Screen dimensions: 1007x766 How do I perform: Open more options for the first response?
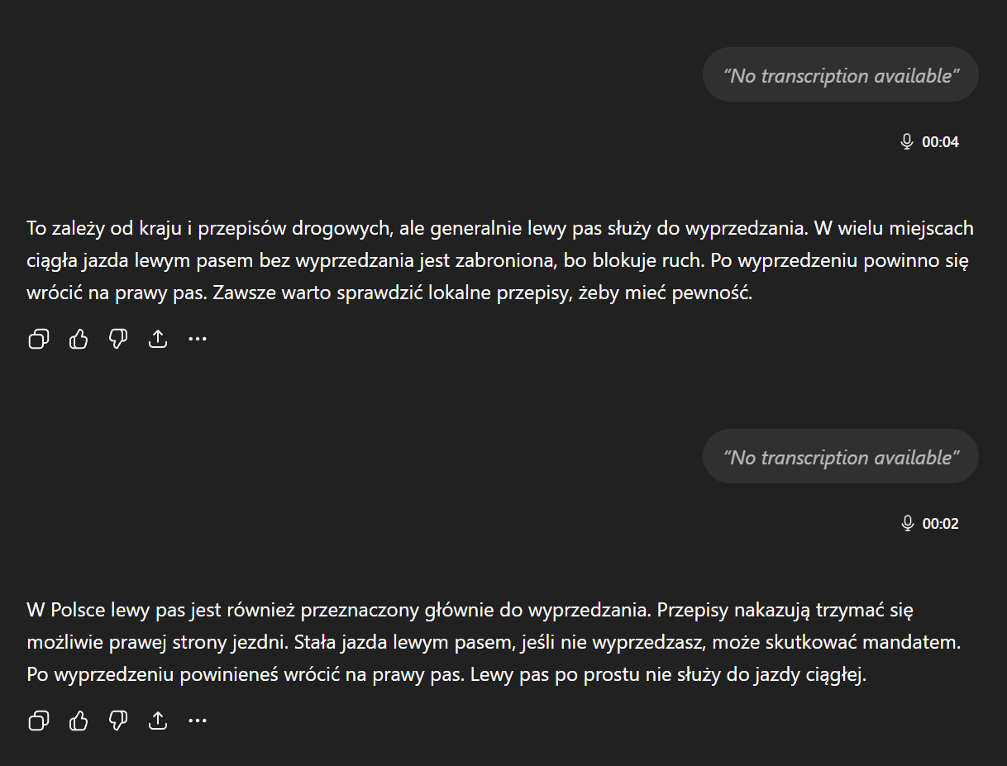coord(198,339)
